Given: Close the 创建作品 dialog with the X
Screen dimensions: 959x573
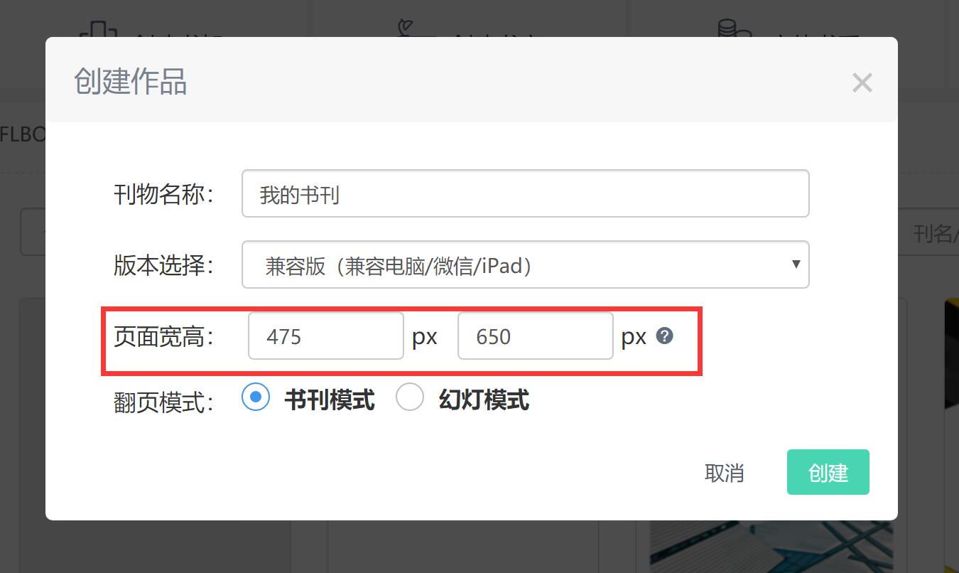Looking at the screenshot, I should (862, 83).
